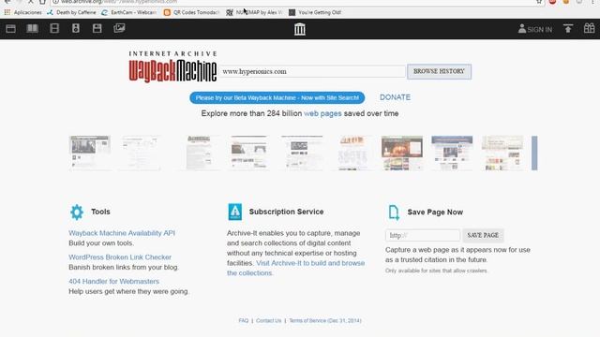Open the first archived site thumbnail
This screenshot has width=600, height=337.
click(90, 153)
